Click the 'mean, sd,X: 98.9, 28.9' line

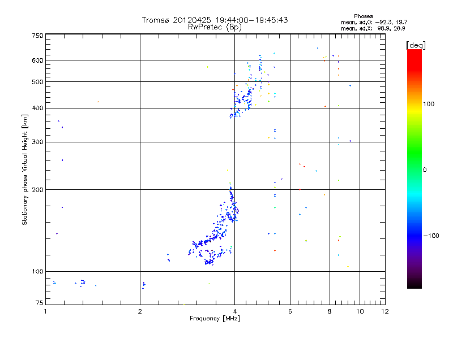coord(373,28)
